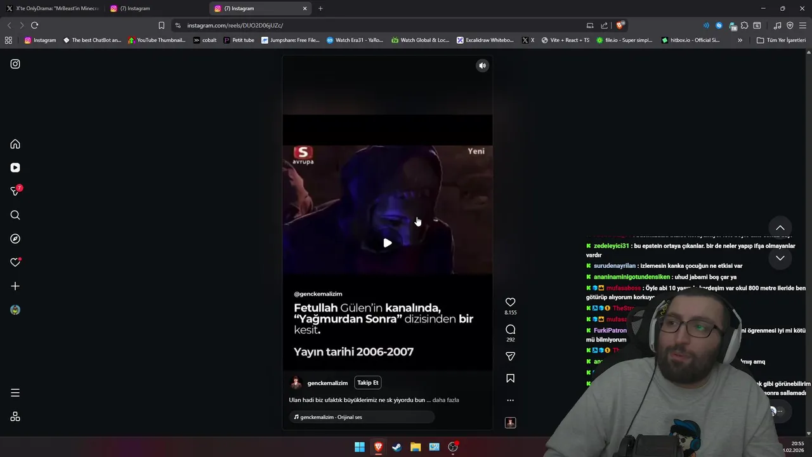Share the reel with paper plane icon

510,356
